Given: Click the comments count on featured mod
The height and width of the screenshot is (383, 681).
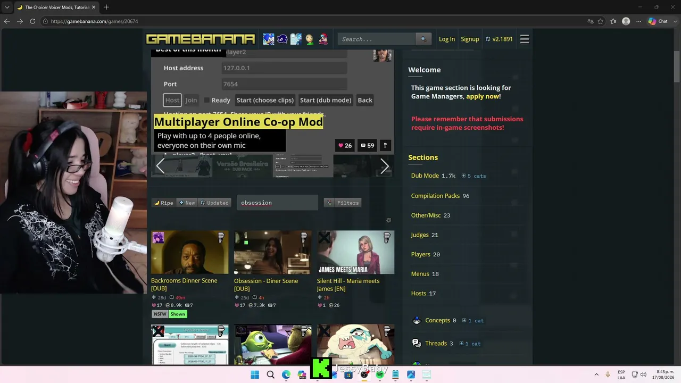Looking at the screenshot, I should point(367,145).
